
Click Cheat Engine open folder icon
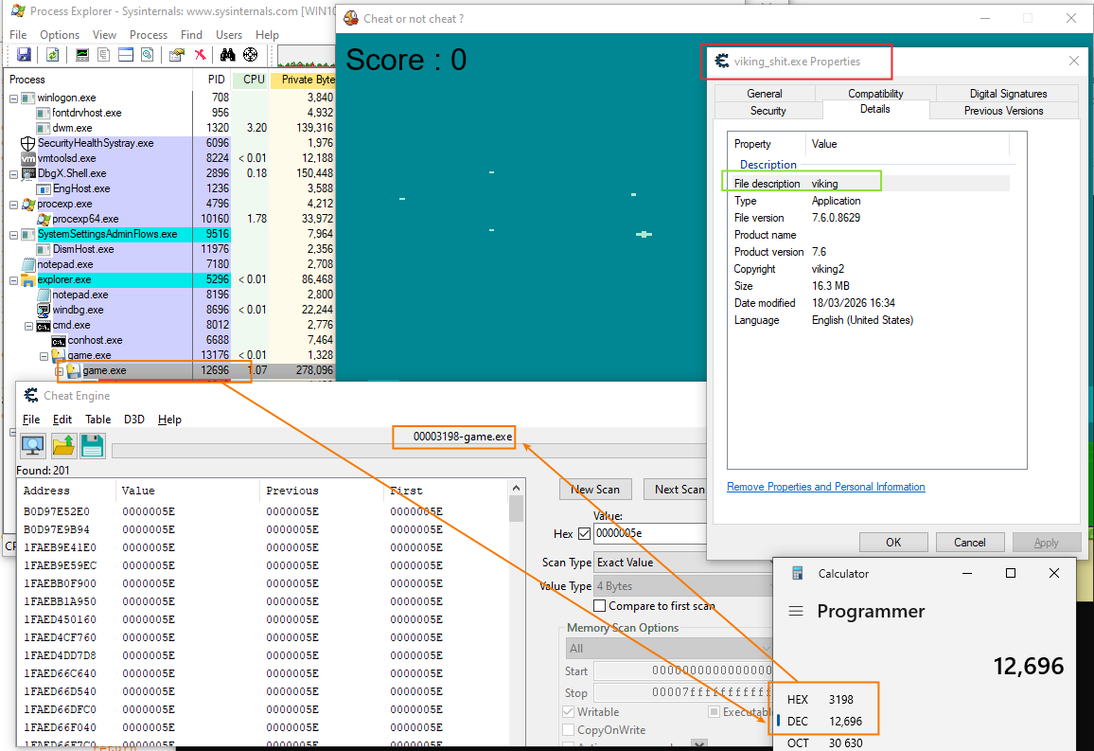tap(63, 445)
